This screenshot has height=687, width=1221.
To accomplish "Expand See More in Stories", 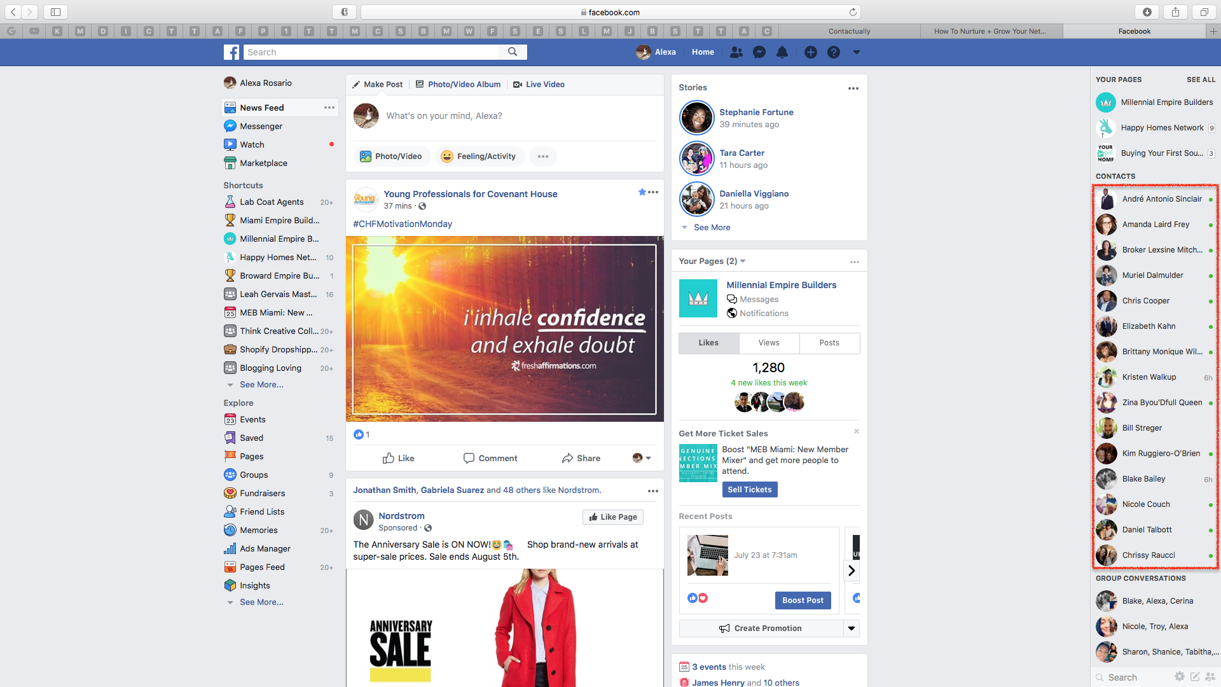I will pyautogui.click(x=712, y=227).
